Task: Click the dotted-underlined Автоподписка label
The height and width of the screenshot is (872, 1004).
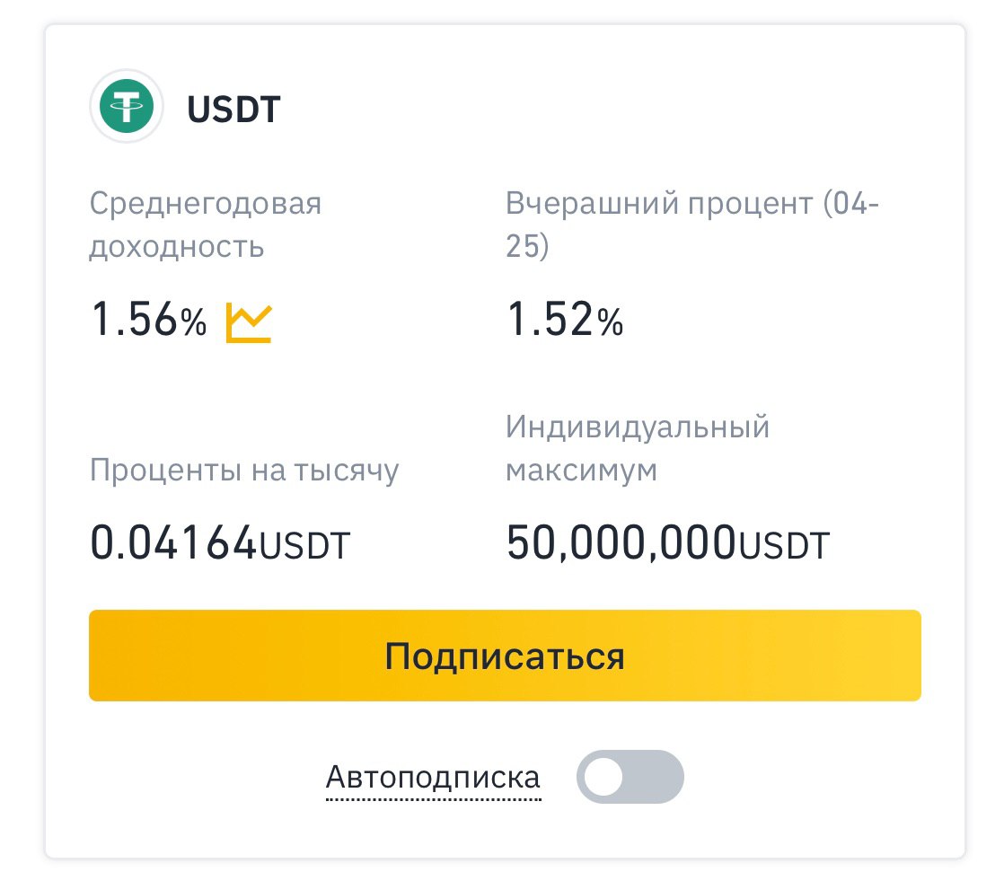Action: (433, 778)
